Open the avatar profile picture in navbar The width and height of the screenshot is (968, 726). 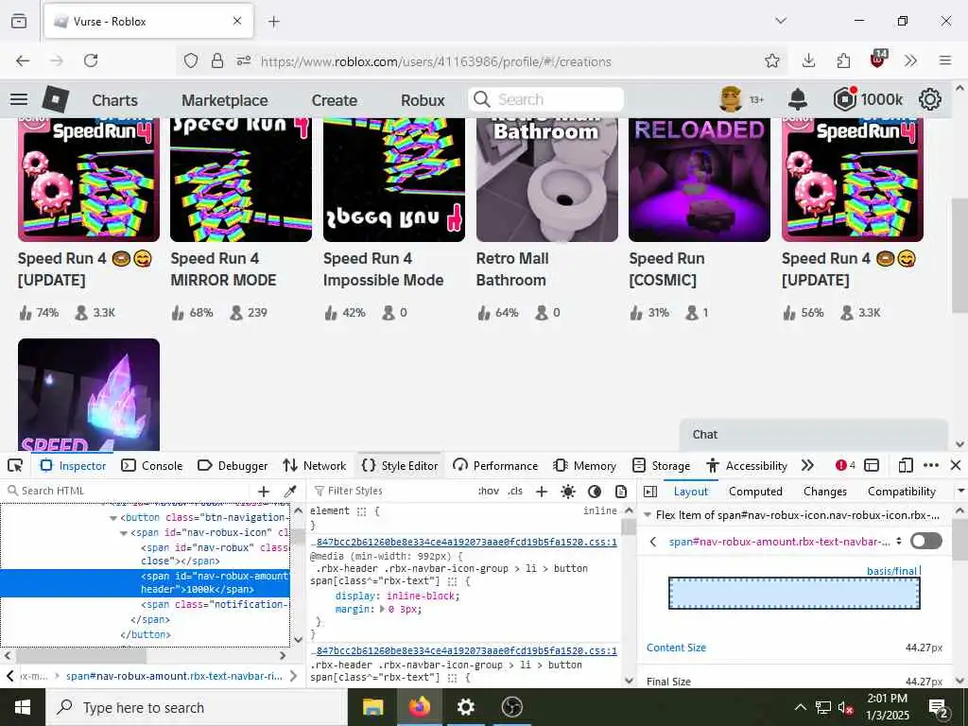pyautogui.click(x=731, y=99)
